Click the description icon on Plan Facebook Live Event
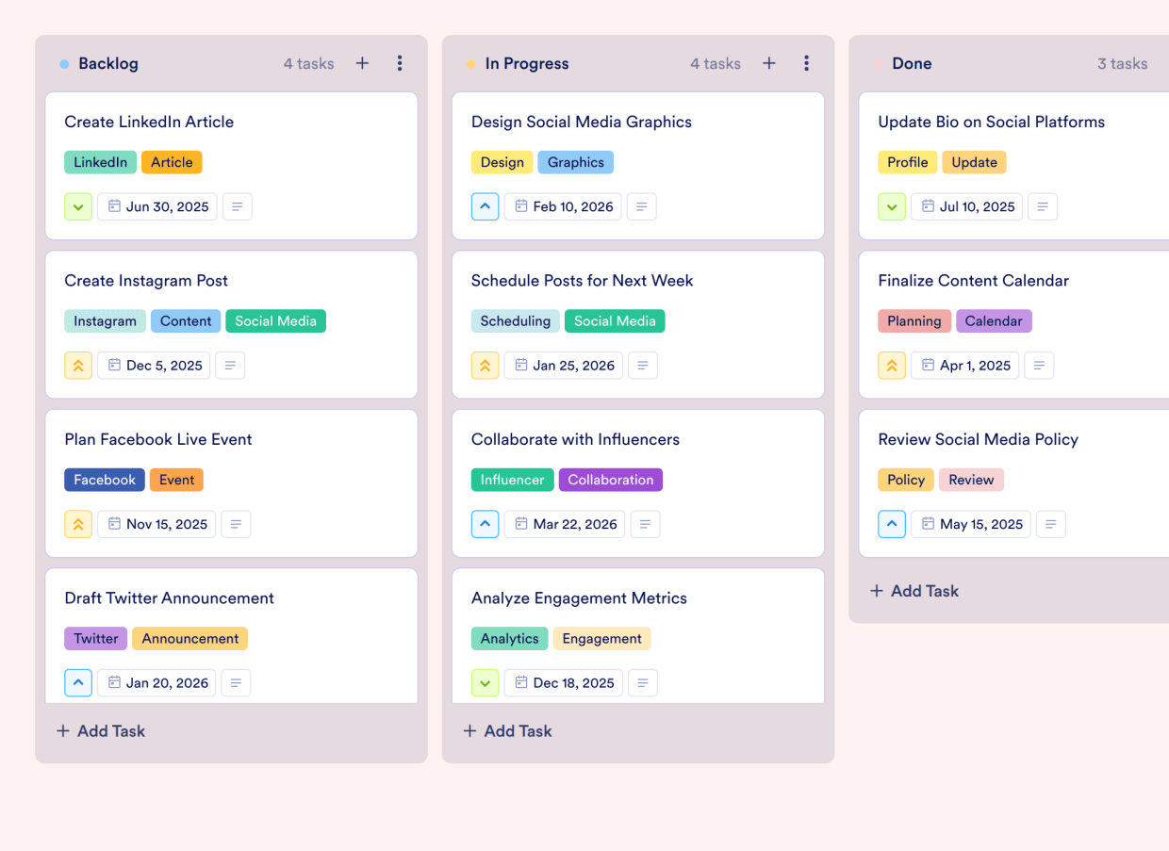Screen dimensions: 1169x851 (x=236, y=524)
